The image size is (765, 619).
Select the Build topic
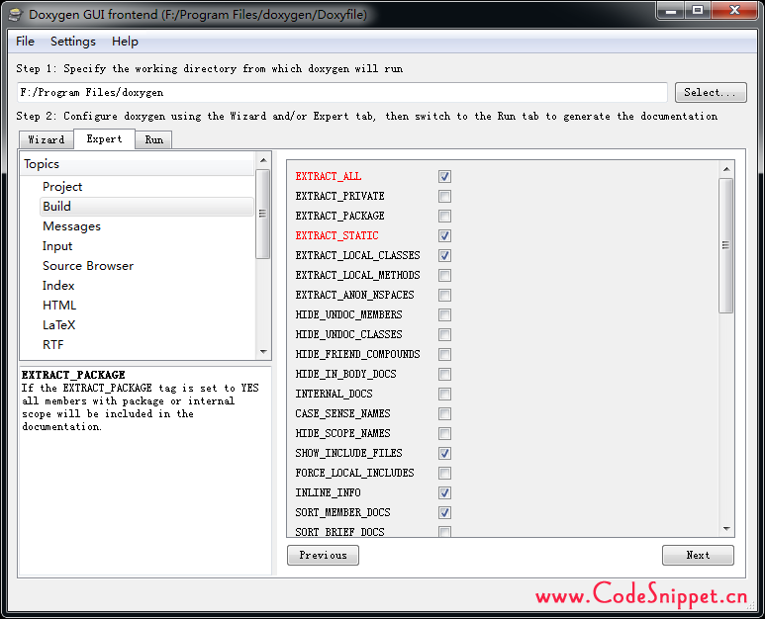coord(146,207)
